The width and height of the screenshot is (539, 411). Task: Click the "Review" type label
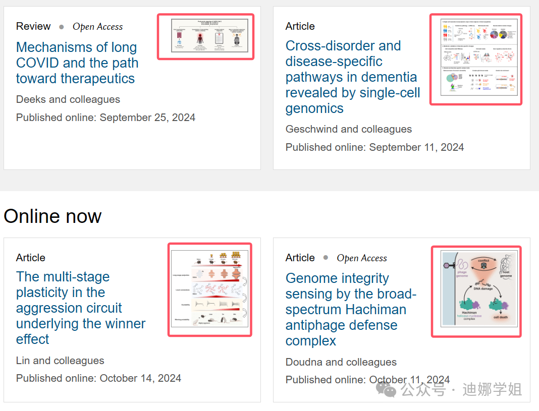33,26
